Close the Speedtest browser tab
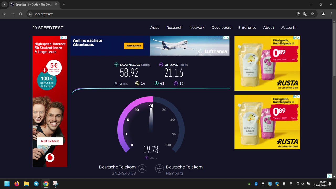 pos(56,4)
